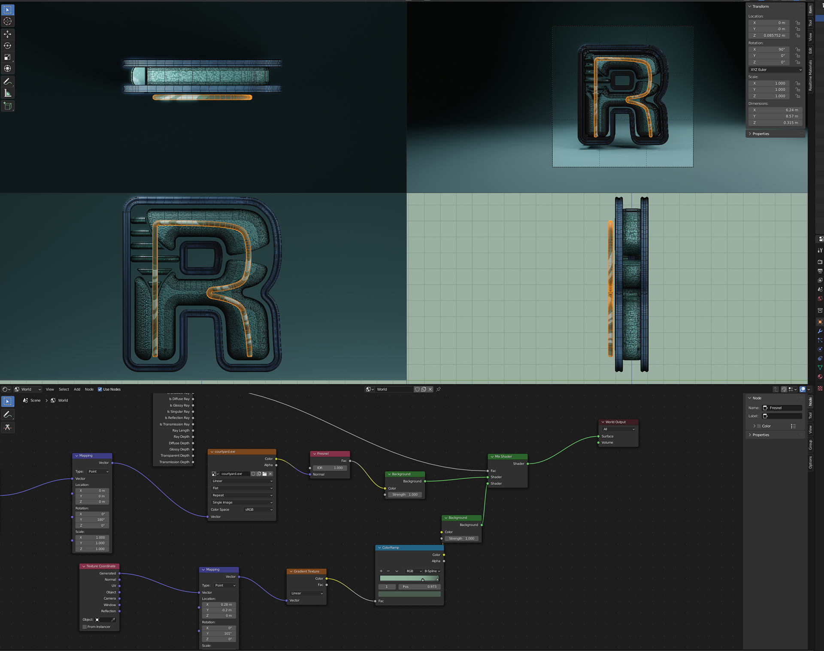Open the ColorRamp B-Spline interpolation dropdown
824x651 pixels.
[x=432, y=571]
